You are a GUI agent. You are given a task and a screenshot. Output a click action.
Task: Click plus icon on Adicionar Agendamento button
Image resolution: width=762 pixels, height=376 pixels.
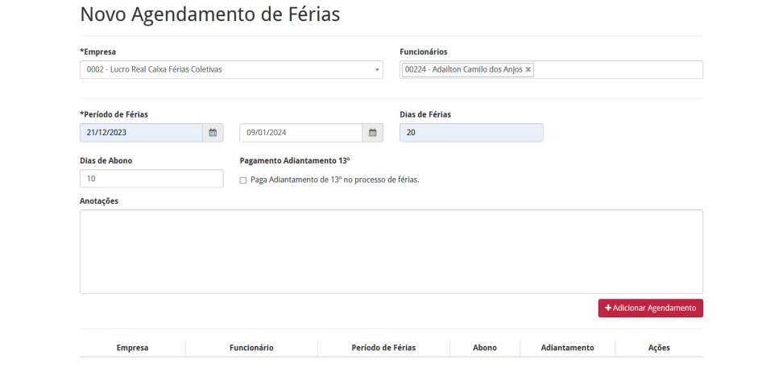click(608, 308)
